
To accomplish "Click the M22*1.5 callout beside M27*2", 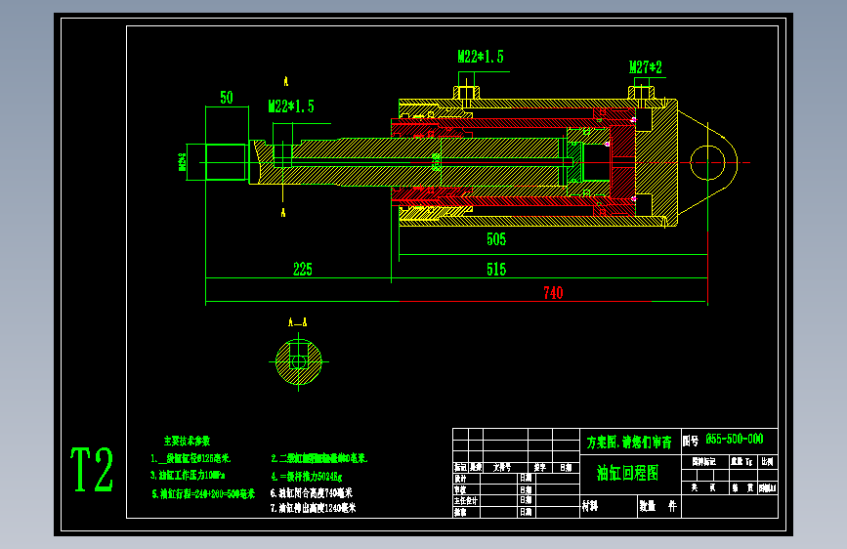I will (x=481, y=57).
